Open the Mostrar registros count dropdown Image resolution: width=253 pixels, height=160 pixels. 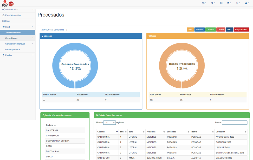[x=109, y=123]
